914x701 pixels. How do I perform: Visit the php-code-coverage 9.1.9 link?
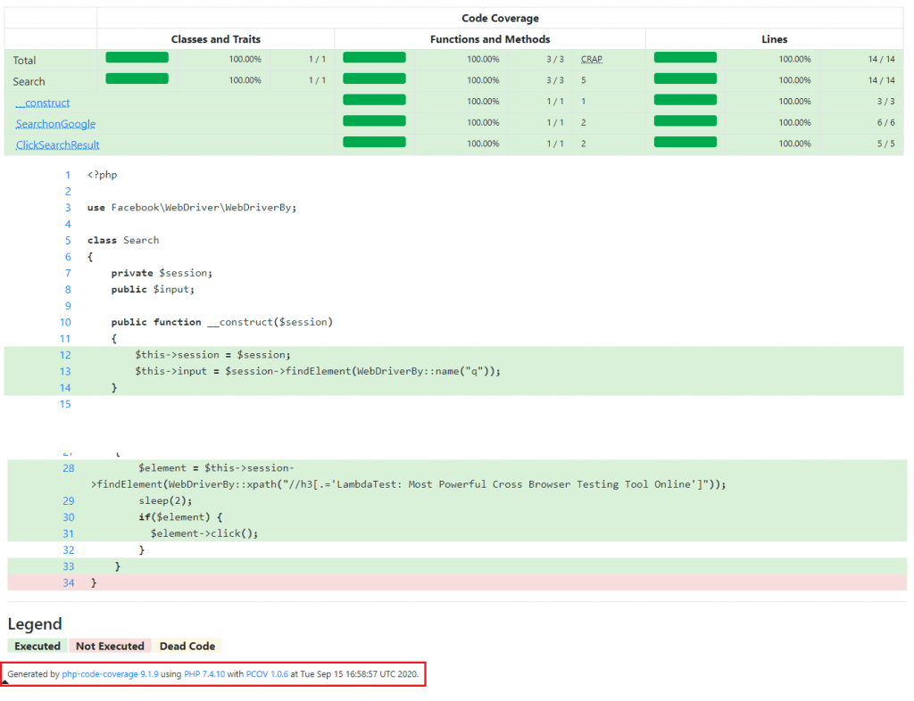point(110,674)
